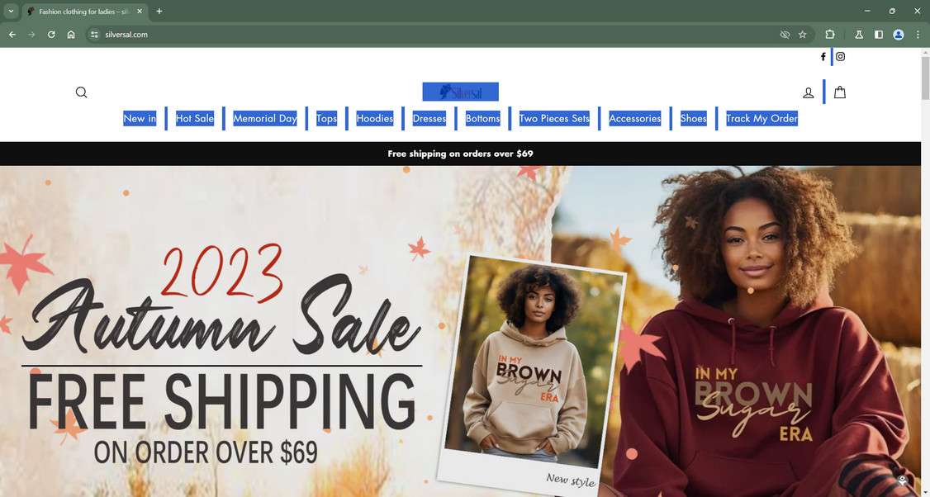Viewport: 930px width, 497px height.
Task: View site information in the address bar
Action: click(94, 35)
